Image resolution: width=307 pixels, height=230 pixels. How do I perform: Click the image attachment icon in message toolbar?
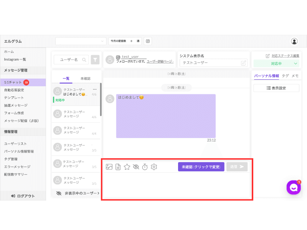pyautogui.click(x=109, y=167)
